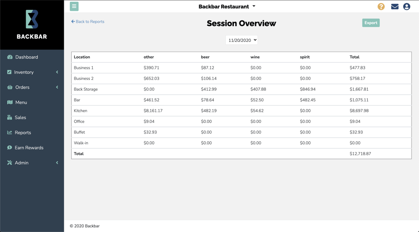Image resolution: width=419 pixels, height=232 pixels.
Task: Click the $758.17 total cell
Action: point(357,79)
